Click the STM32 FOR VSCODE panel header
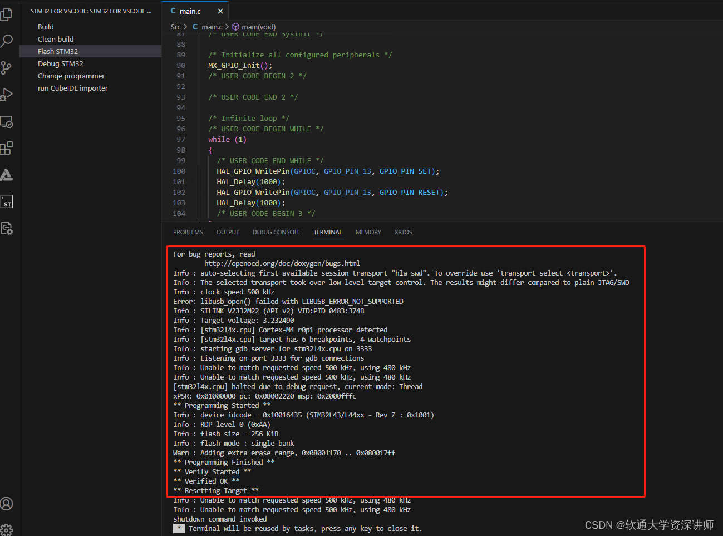 [x=91, y=11]
